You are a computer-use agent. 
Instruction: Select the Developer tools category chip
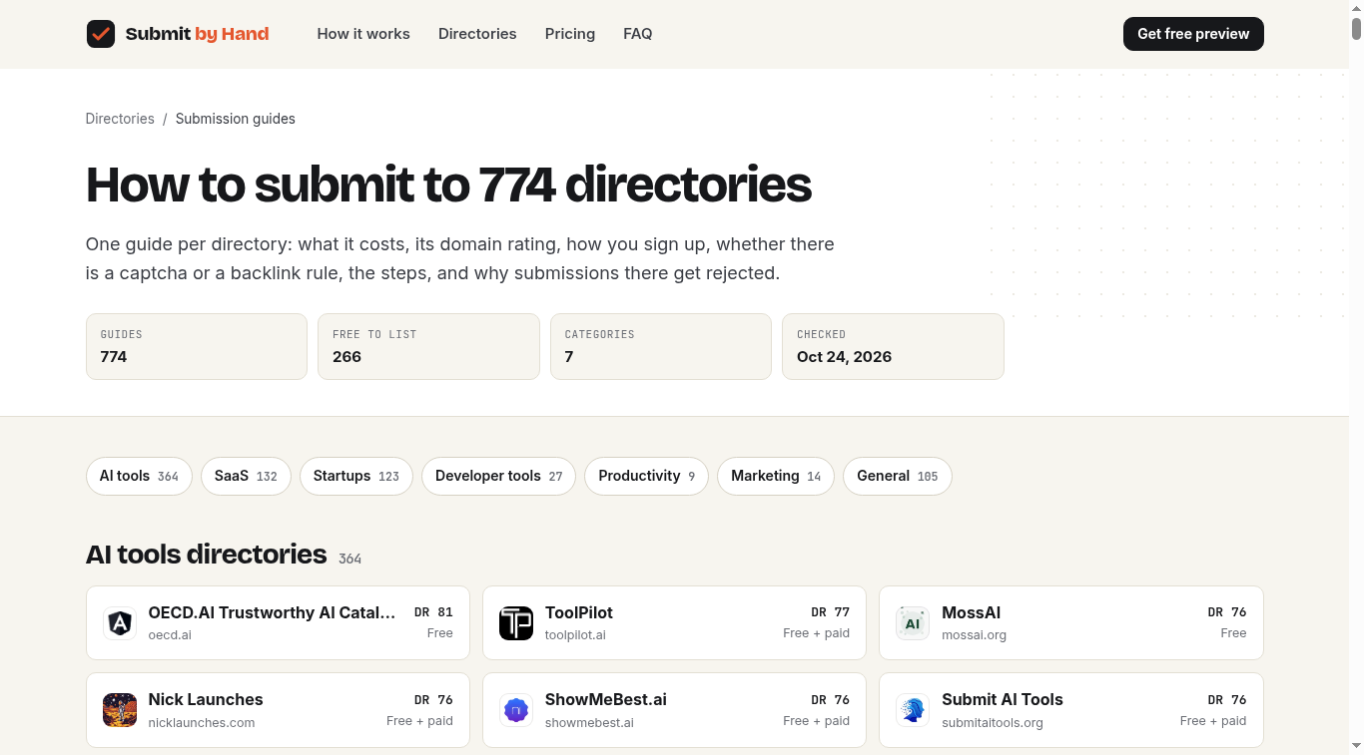[499, 477]
